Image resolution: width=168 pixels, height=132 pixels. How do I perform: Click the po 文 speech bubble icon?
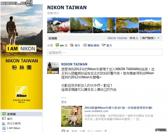point(57,45)
